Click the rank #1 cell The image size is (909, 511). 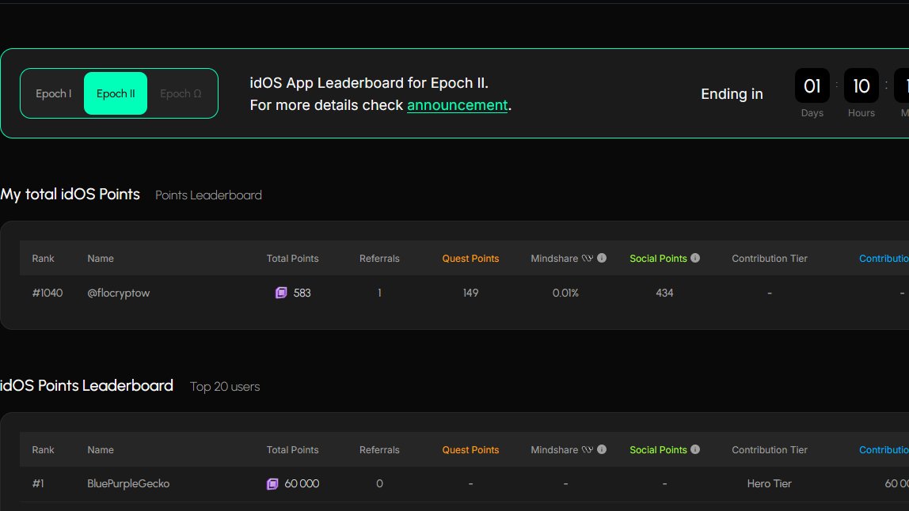coord(38,484)
